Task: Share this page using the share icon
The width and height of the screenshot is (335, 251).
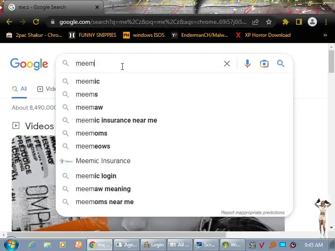Action: tap(255, 22)
